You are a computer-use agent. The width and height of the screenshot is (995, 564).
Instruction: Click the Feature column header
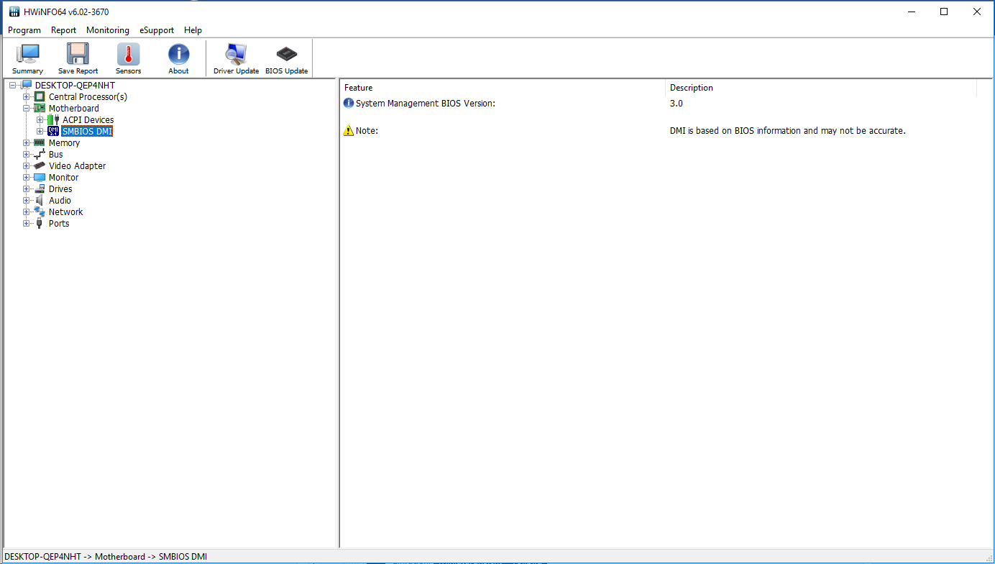pyautogui.click(x=503, y=88)
